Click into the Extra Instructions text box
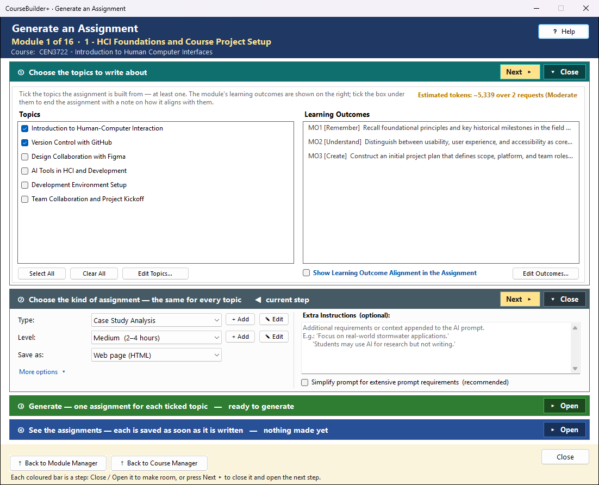This screenshot has height=485, width=599. coord(436,348)
